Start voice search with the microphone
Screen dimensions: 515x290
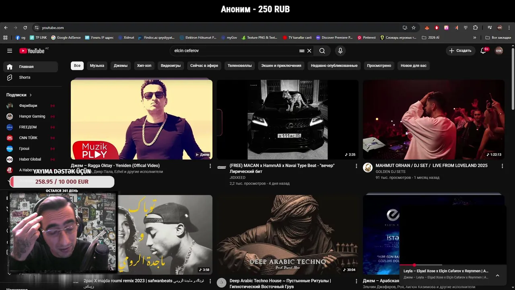[x=340, y=51]
